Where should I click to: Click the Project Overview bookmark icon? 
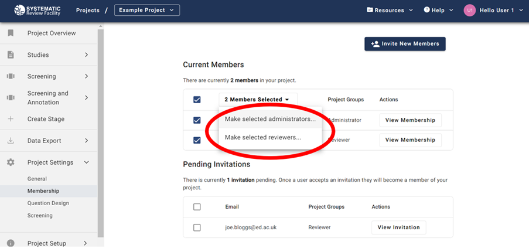click(11, 33)
